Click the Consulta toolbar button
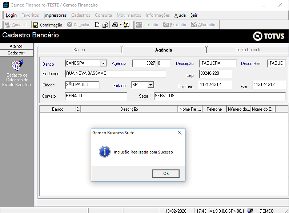 pos(16,25)
